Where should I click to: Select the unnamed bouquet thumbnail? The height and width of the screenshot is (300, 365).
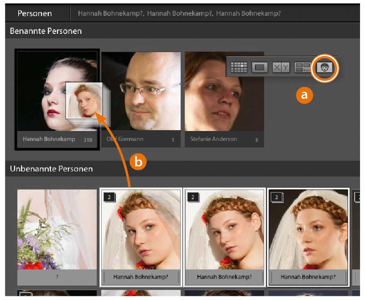click(x=57, y=229)
